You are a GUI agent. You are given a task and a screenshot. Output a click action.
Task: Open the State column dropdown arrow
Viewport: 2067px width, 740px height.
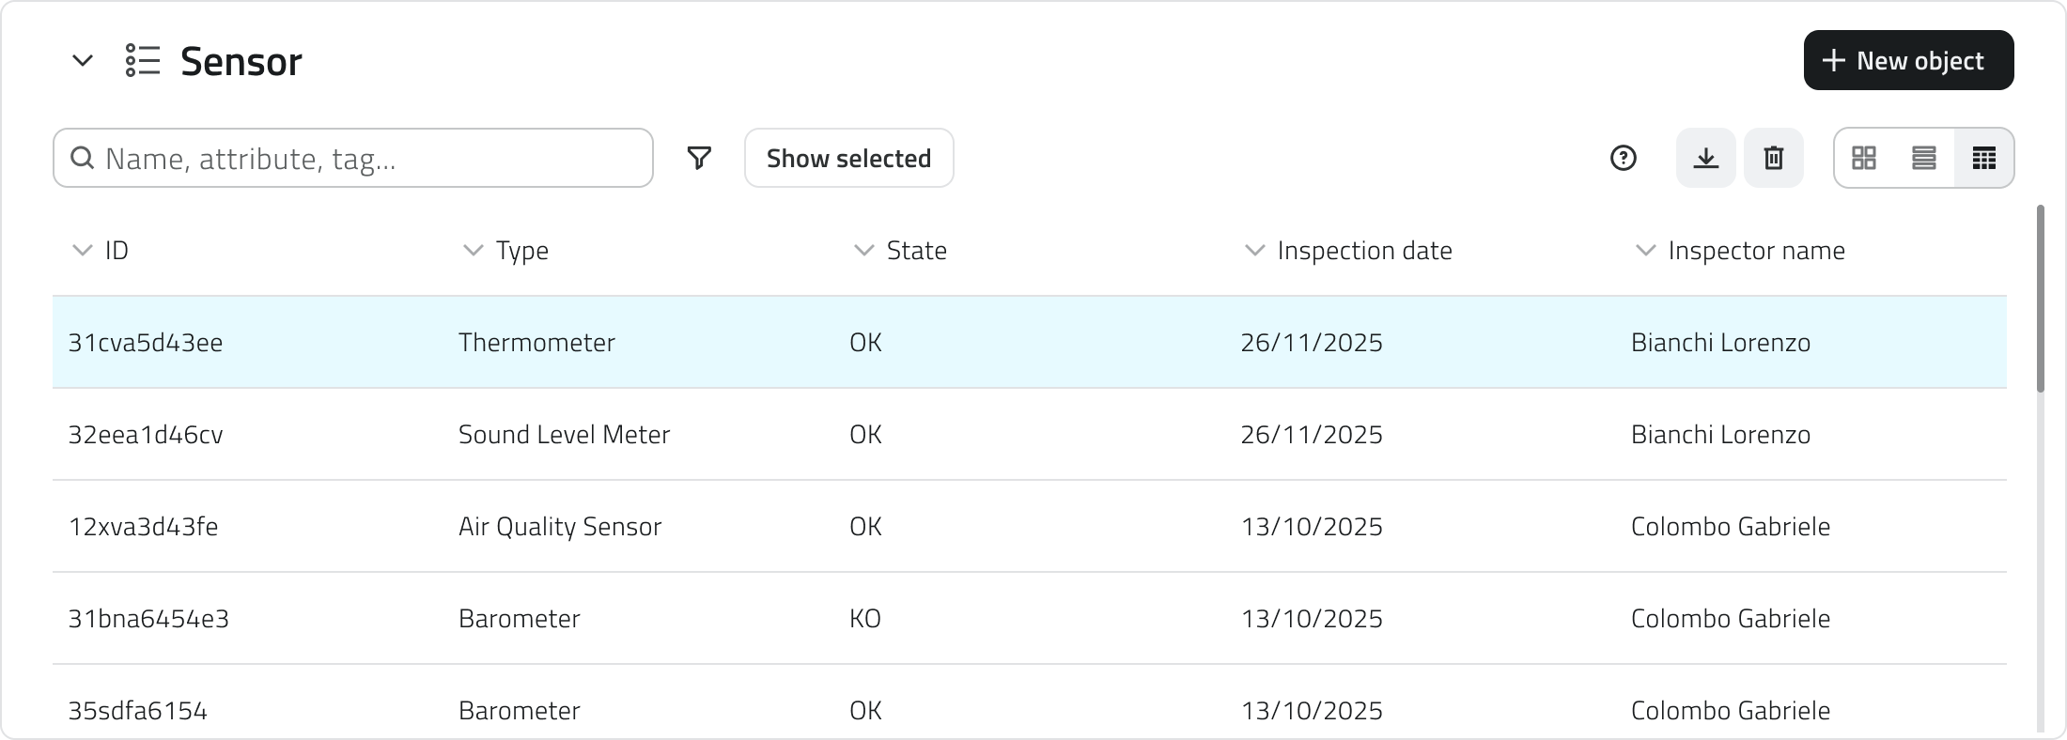click(863, 251)
